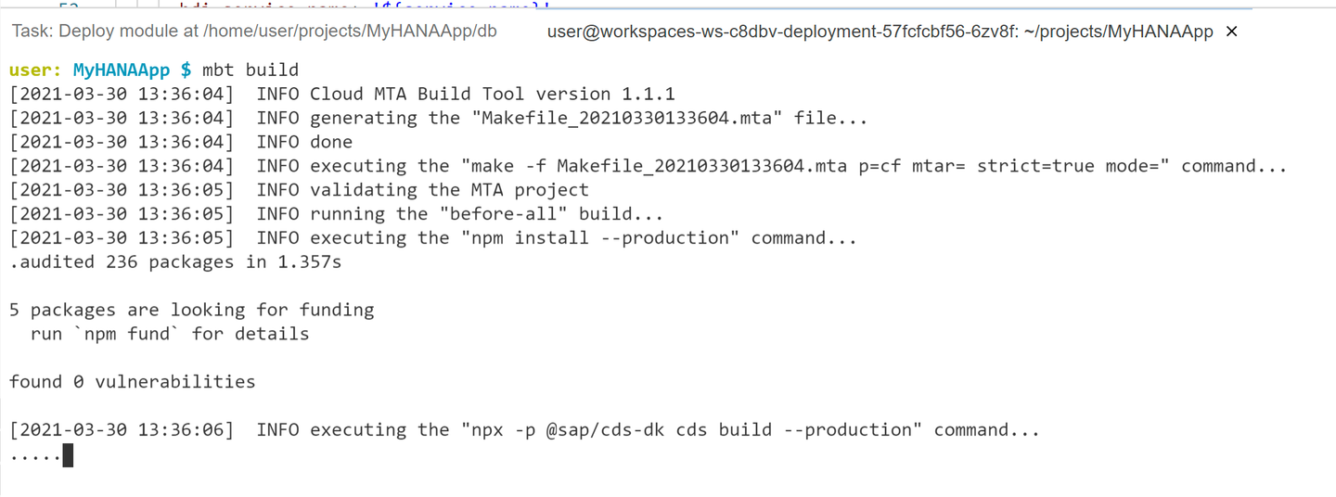1336x497 pixels.
Task: Click the 'npm install --production' log line
Action: point(433,238)
